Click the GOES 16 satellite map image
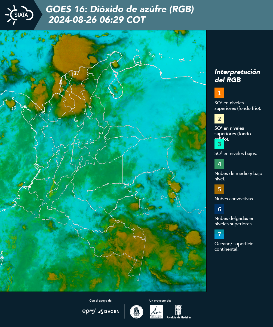The image size is (273, 327). click(x=103, y=161)
